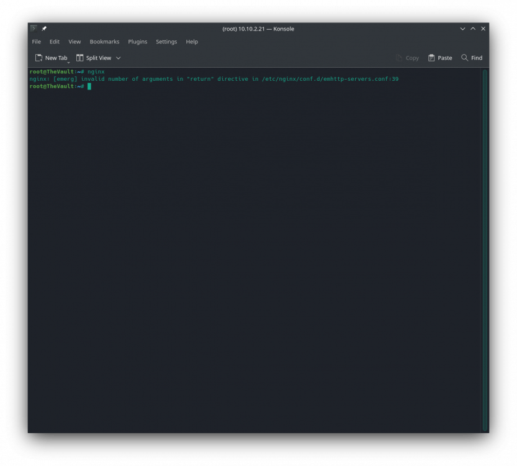The width and height of the screenshot is (517, 466).
Task: Open the Settings menu
Action: tap(166, 42)
